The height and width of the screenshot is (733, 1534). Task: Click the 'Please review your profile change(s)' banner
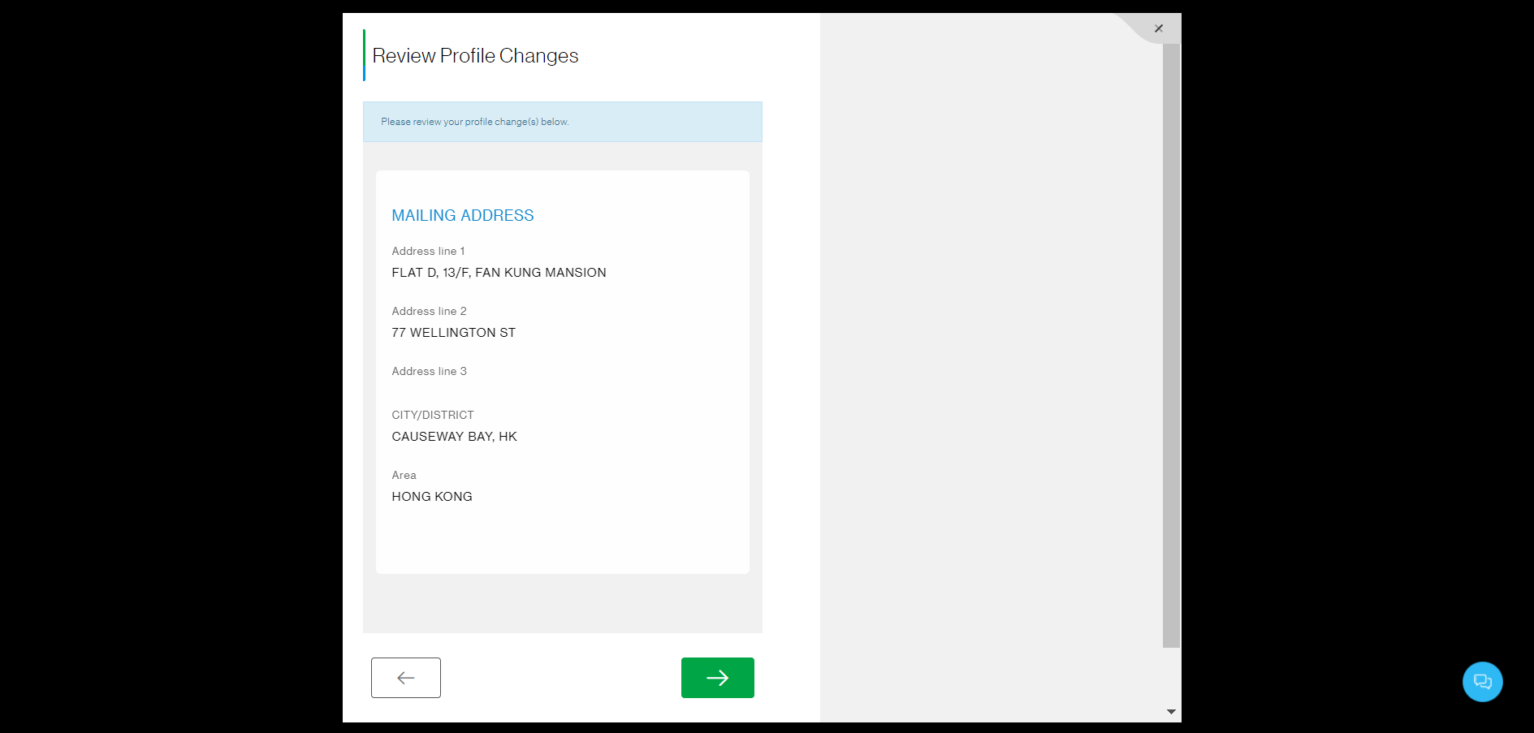562,122
